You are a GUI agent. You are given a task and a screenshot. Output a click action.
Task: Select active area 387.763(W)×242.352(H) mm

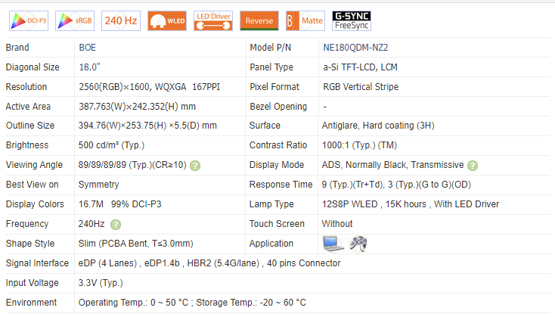tap(138, 107)
